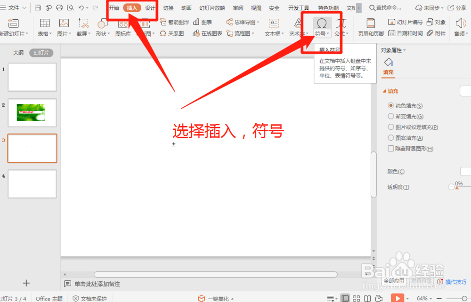Select the 渐变填充 gradient fill option

[391, 116]
